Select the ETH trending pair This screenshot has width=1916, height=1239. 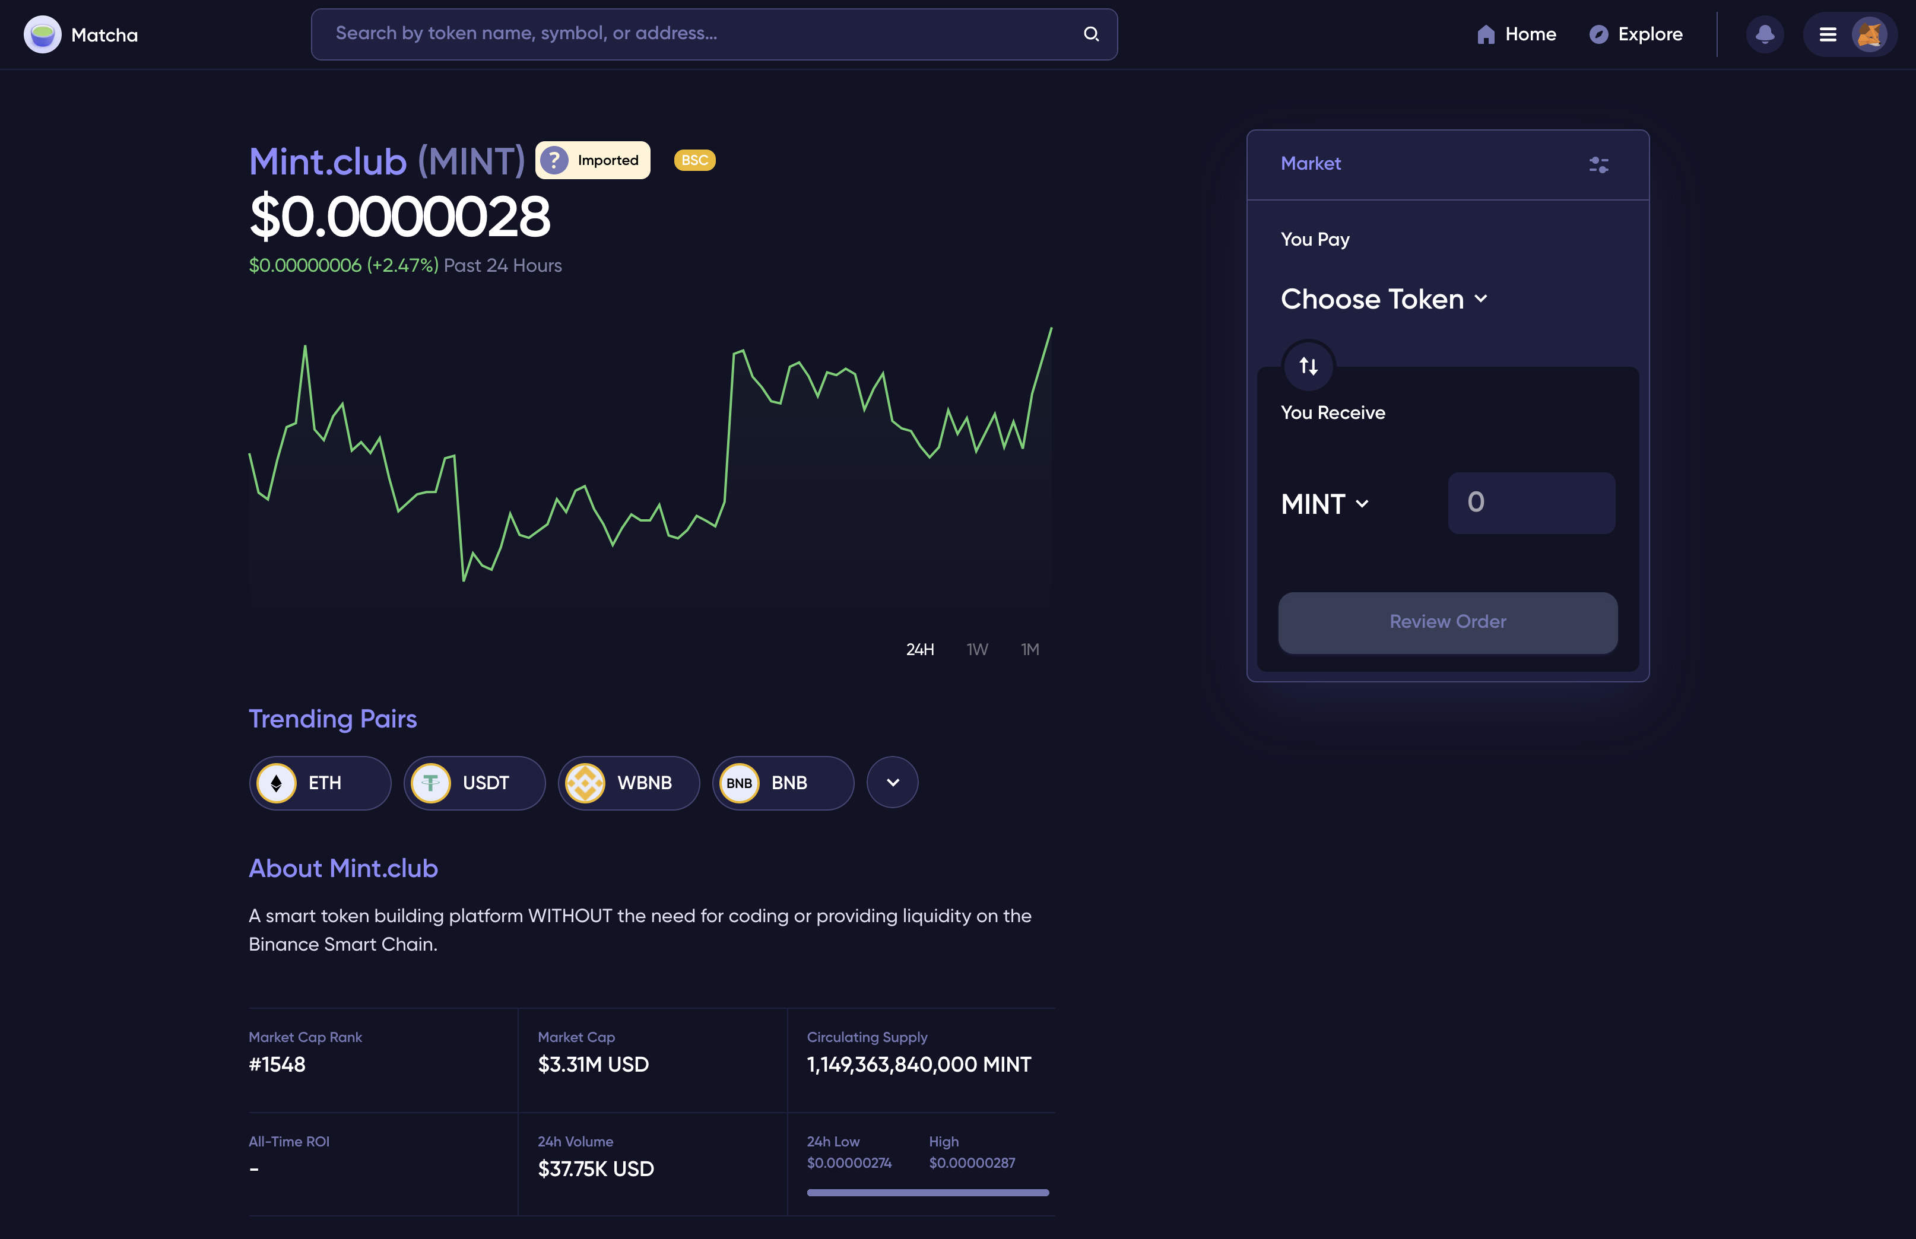[321, 783]
